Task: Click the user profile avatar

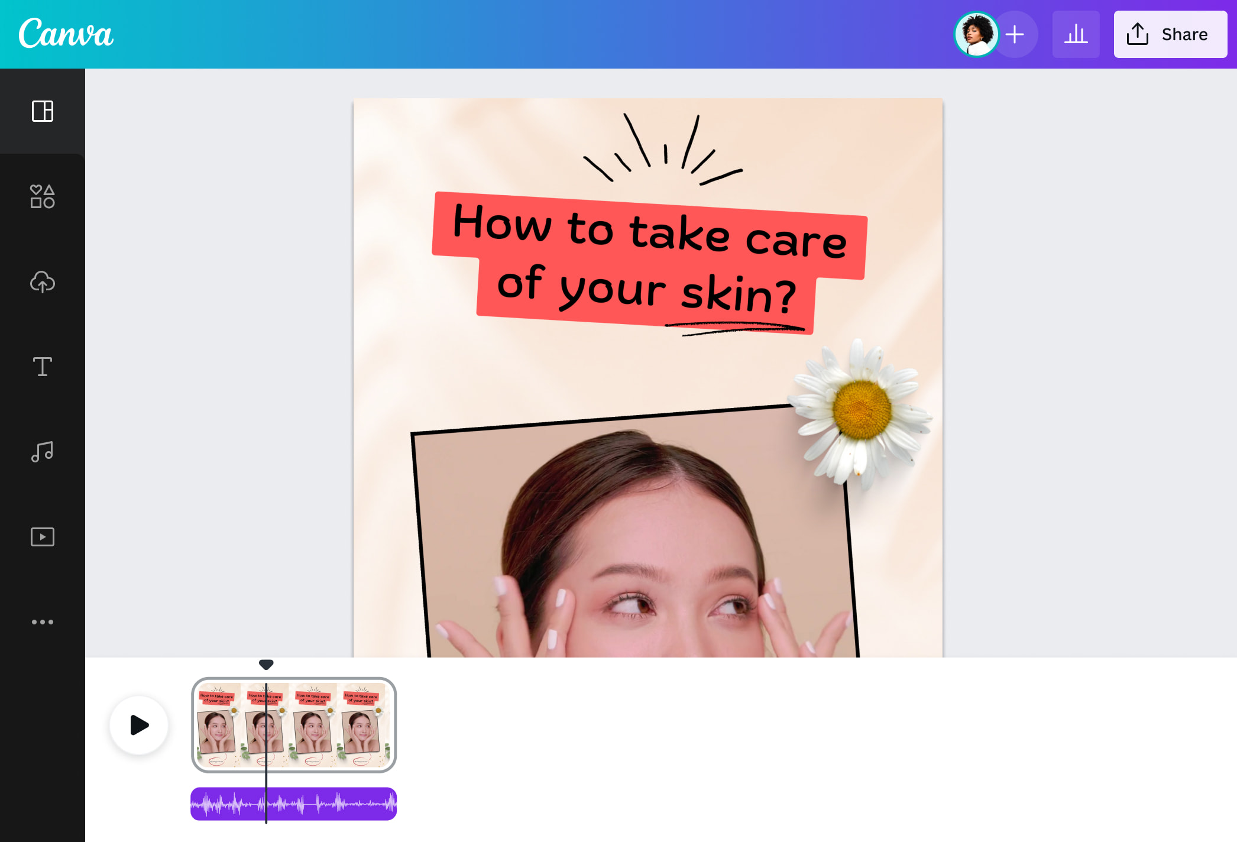Action: [x=976, y=34]
